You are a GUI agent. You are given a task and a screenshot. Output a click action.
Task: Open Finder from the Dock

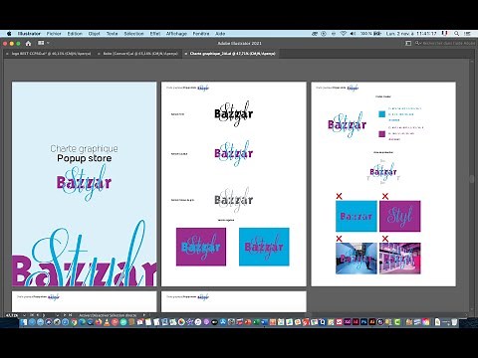click(24, 322)
